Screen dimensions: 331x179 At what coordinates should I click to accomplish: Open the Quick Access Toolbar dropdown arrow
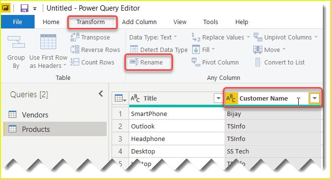35,9
